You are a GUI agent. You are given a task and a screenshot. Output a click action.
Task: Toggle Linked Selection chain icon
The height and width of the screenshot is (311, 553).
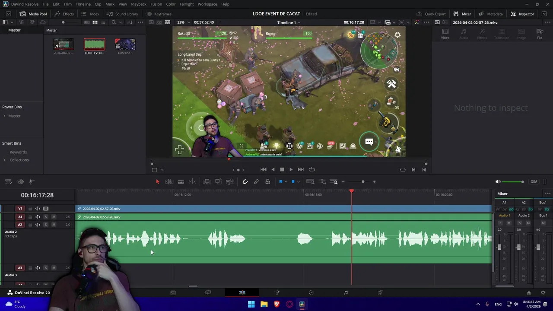coord(256,182)
